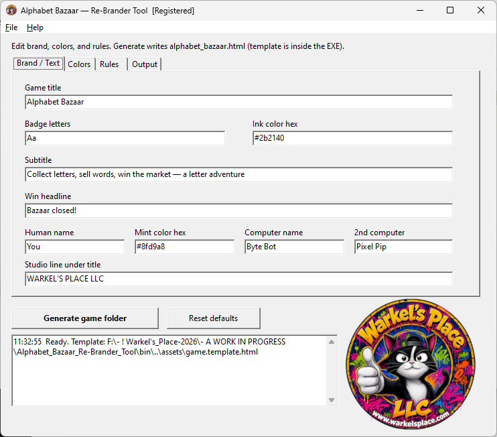Click the 'Ink color hex' label

pyautogui.click(x=275, y=124)
